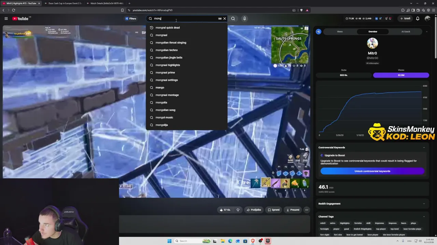Close the Mitr0 Highlights #15 YouTube tab
This screenshot has height=245, width=437.
tap(39, 3)
